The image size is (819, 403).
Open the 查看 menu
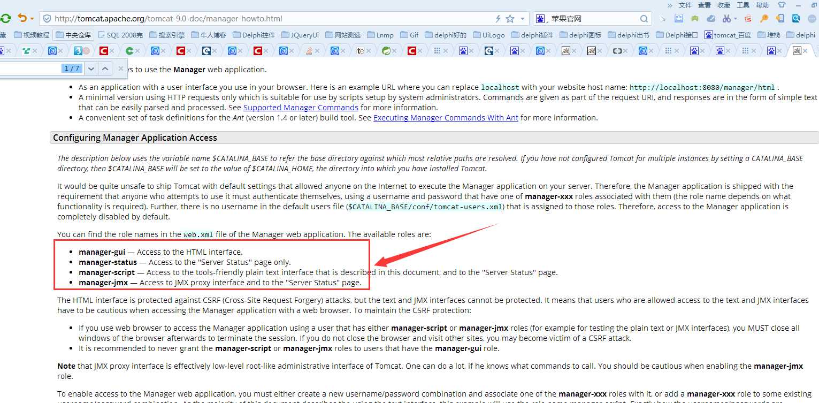[705, 5]
